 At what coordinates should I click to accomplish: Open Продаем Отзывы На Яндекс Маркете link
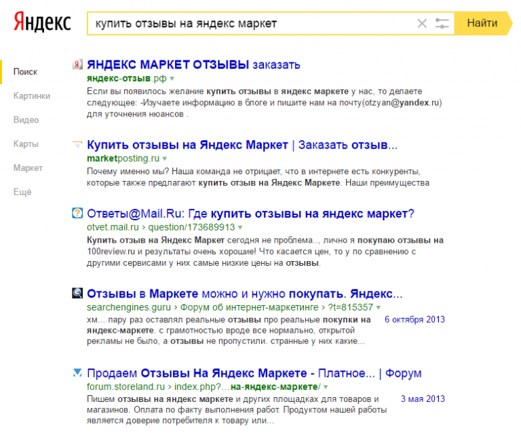[254, 374]
